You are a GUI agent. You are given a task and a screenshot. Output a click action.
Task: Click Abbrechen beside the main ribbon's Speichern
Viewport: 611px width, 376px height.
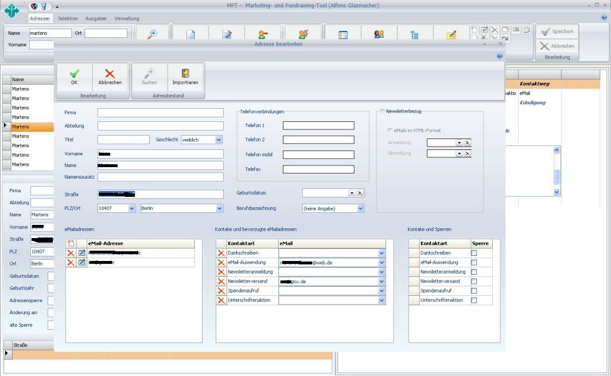point(557,46)
